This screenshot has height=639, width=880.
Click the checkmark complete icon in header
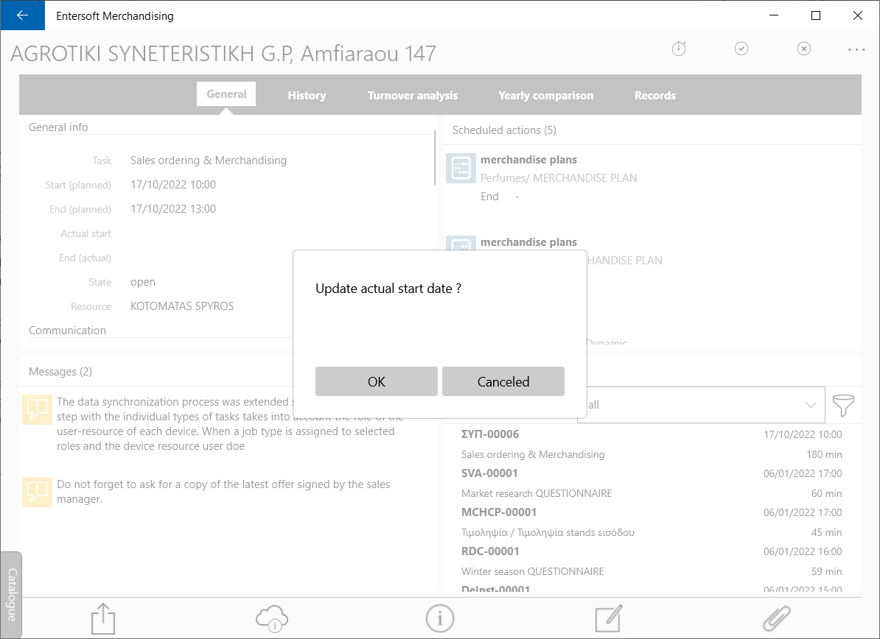point(741,49)
